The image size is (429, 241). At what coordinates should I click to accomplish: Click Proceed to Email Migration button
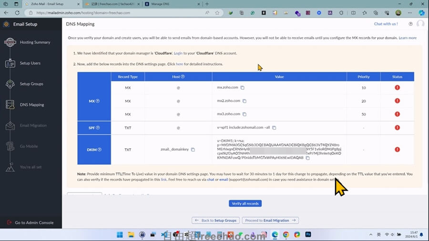(270, 220)
